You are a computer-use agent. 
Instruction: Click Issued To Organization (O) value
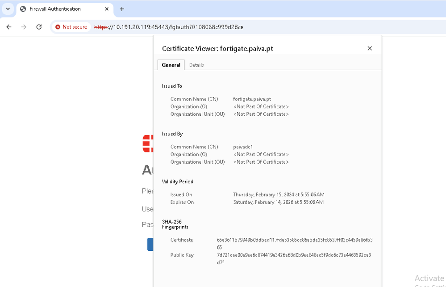(261, 106)
